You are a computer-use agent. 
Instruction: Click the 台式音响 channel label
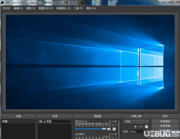80,134
